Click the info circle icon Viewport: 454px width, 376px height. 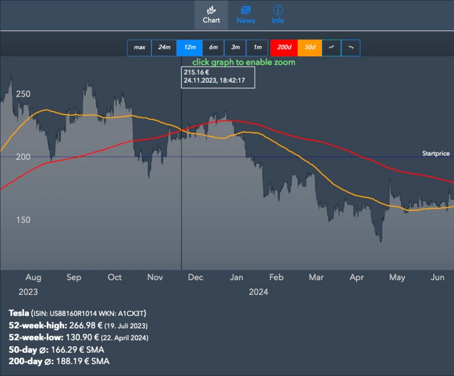tap(278, 10)
